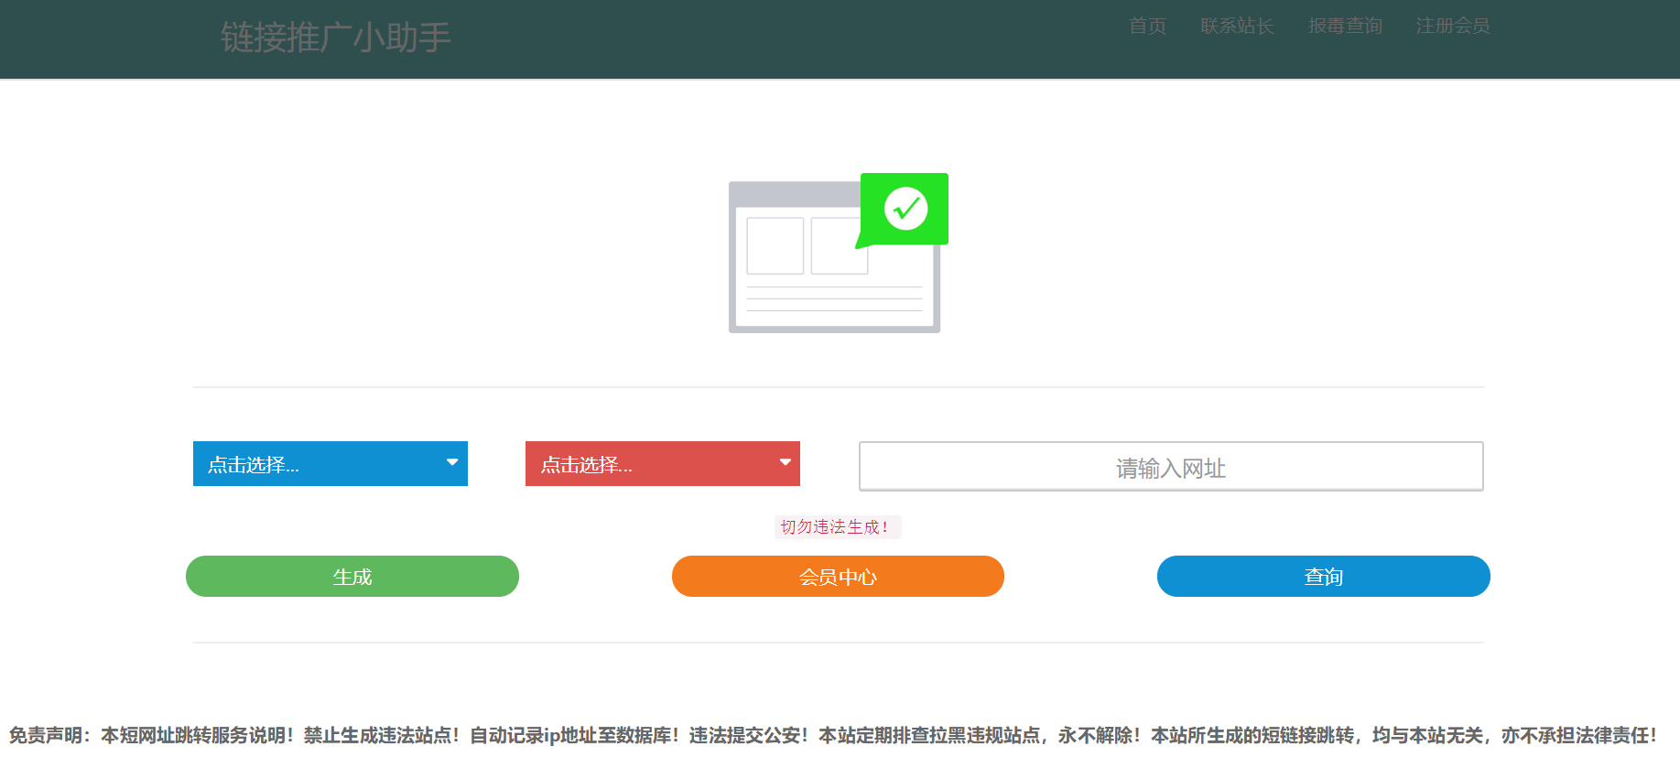Click the 切勿违法生成 warning label

click(x=837, y=527)
